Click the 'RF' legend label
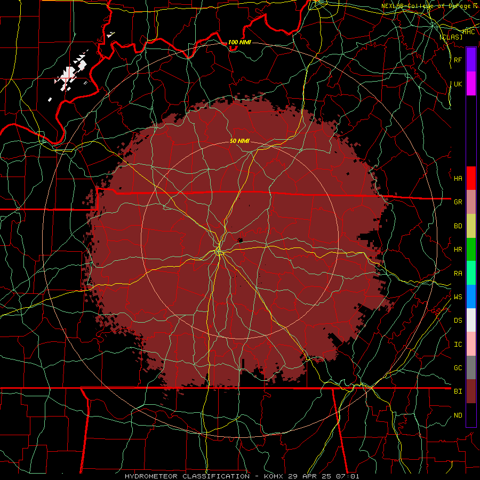The width and height of the screenshot is (480, 480). (x=458, y=60)
